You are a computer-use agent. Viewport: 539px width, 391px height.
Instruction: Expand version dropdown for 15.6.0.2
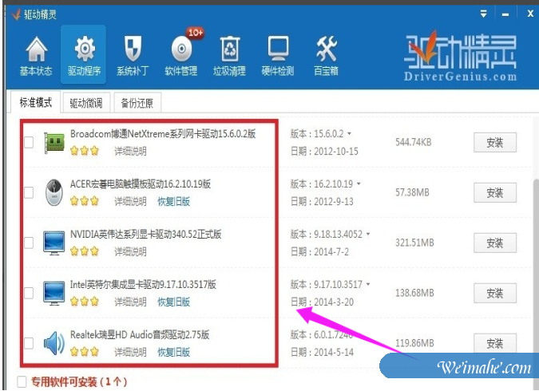[349, 133]
